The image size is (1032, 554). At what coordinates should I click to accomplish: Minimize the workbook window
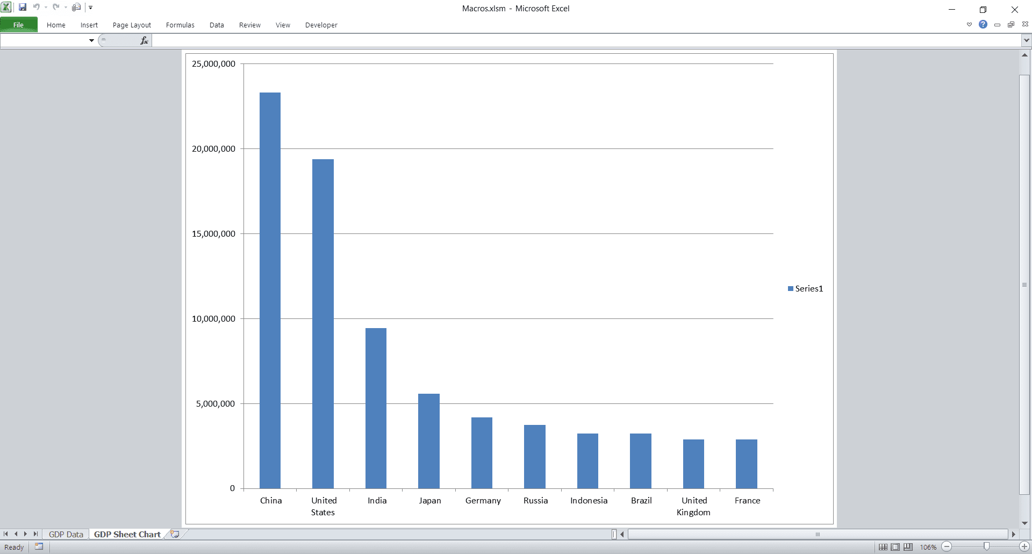(x=997, y=25)
